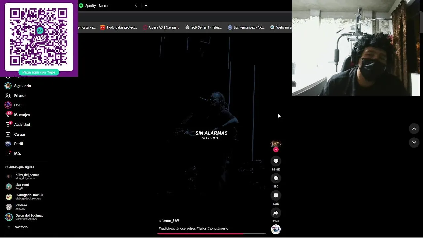Open the Los Fernandez bookmark
The image size is (423, 238).
(x=246, y=27)
